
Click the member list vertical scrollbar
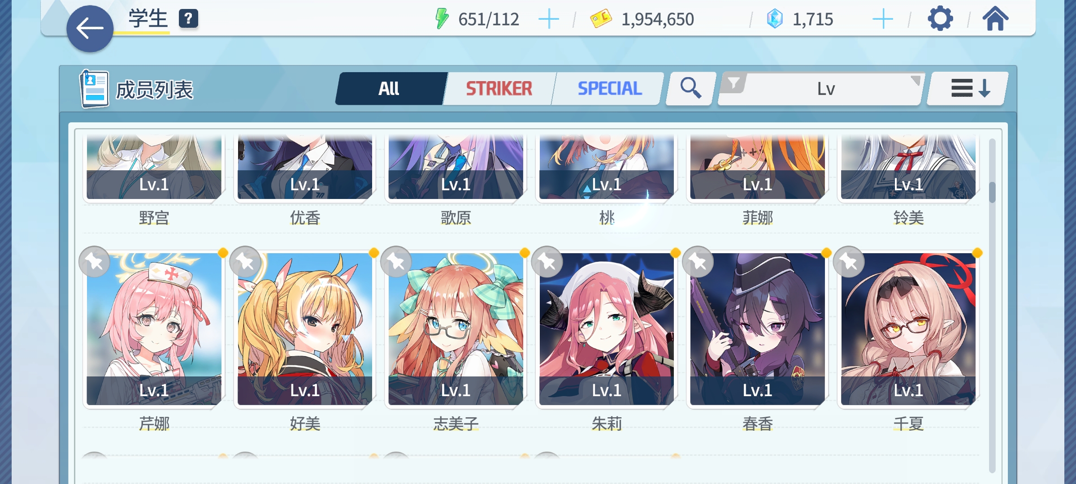(992, 305)
